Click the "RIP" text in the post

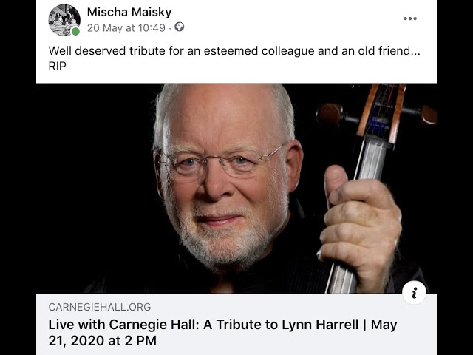[58, 66]
